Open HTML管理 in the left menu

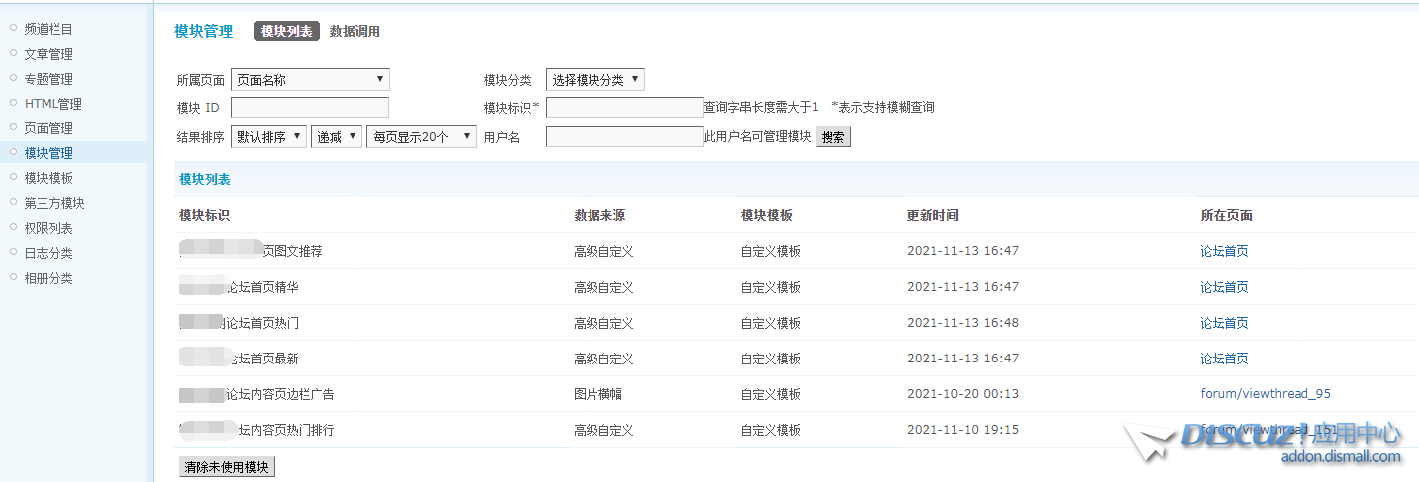(53, 104)
